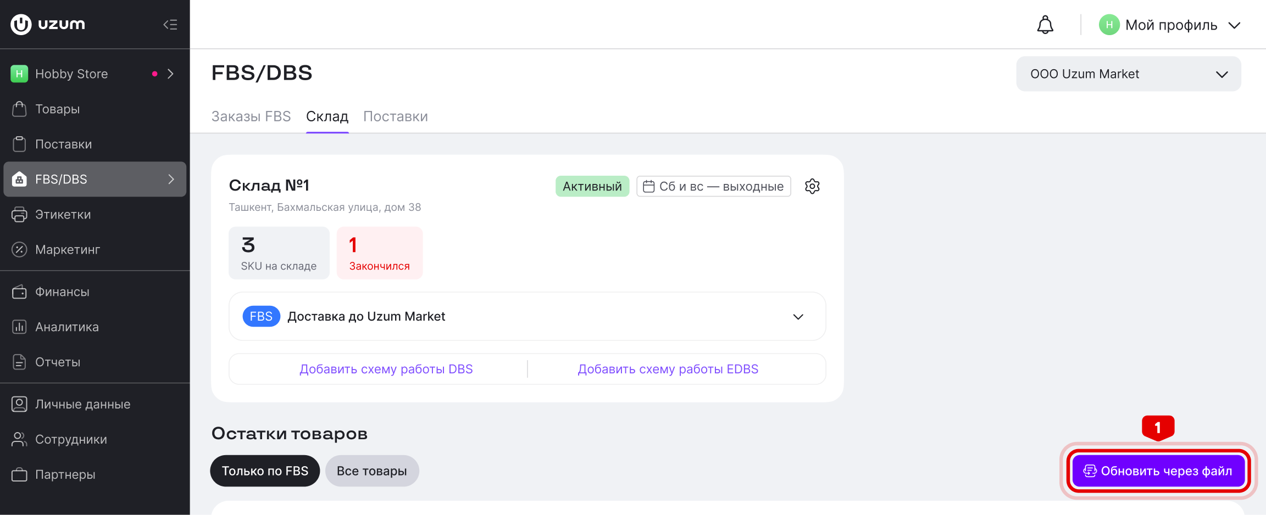This screenshot has width=1266, height=515.
Task: Expand the Мой профиль dropdown arrow
Action: click(x=1234, y=25)
